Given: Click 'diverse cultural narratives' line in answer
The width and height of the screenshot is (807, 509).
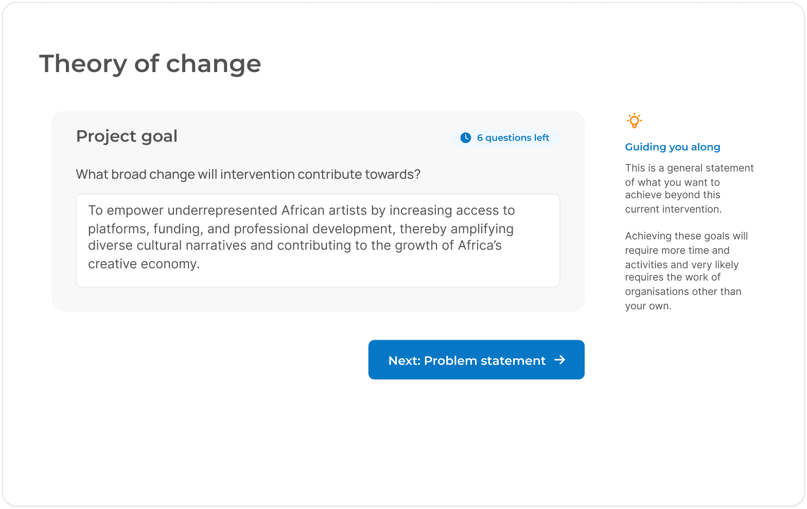Looking at the screenshot, I should 167,245.
